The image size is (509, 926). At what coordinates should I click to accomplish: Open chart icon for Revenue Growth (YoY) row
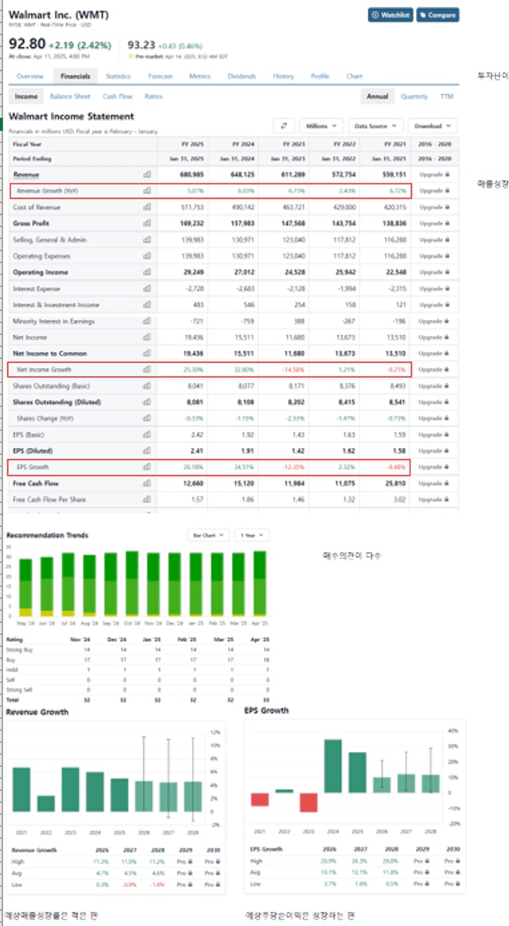(146, 191)
